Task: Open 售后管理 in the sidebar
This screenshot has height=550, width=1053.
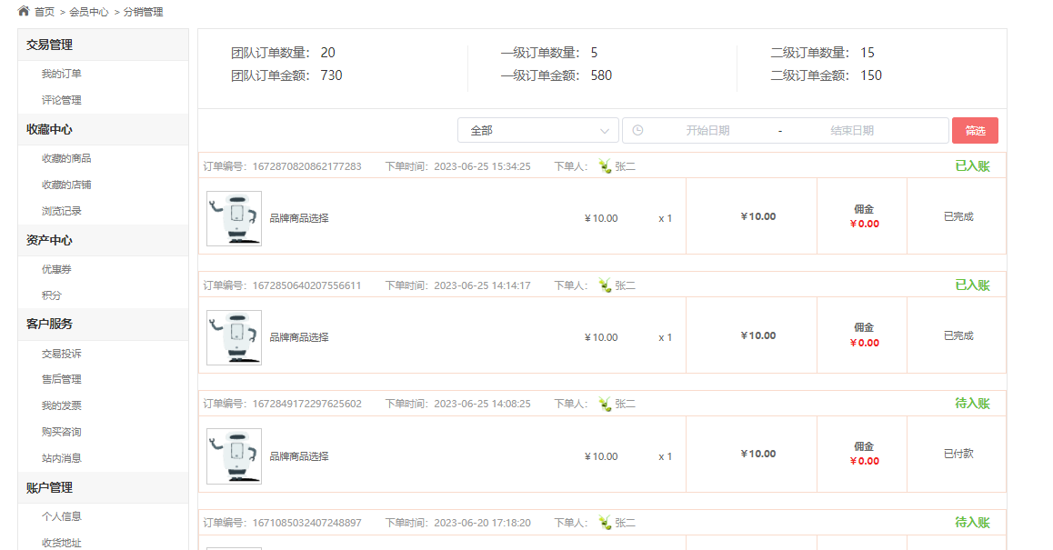Action: 61,379
